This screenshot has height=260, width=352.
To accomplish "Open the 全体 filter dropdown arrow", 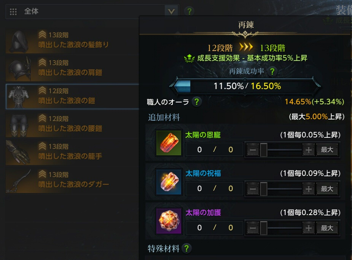I will [171, 11].
